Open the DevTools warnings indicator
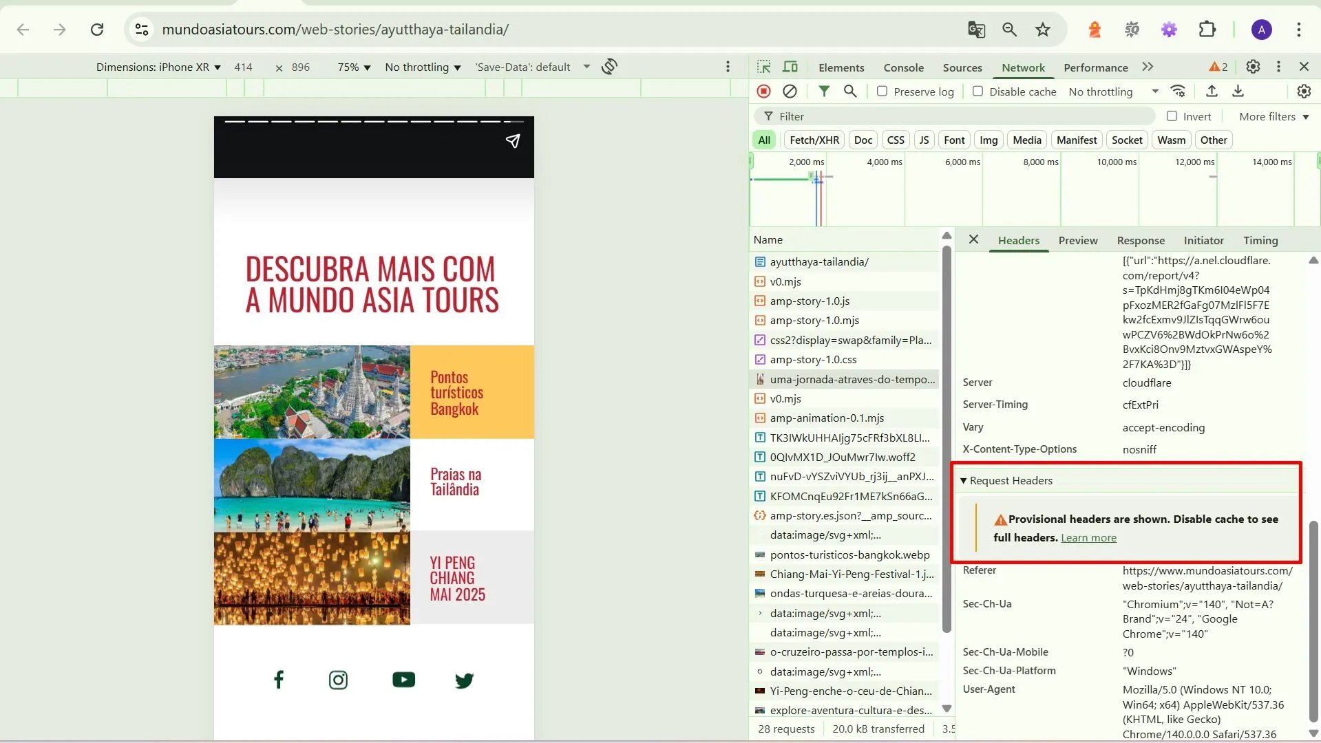Viewport: 1321px width, 743px height. pyautogui.click(x=1217, y=66)
